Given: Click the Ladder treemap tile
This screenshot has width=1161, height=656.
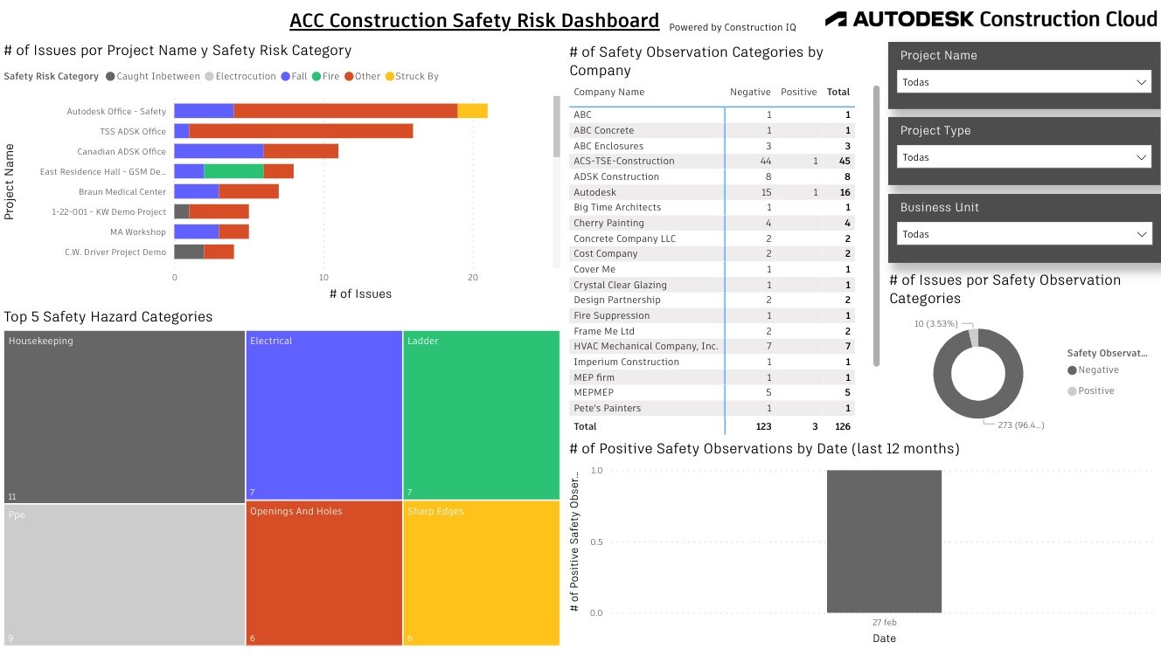Looking at the screenshot, I should [x=482, y=415].
